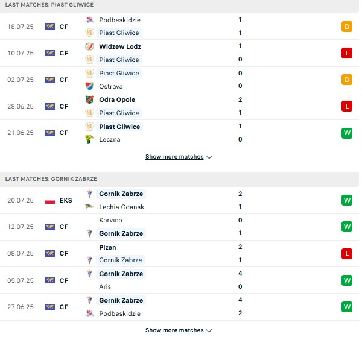
Task: Expand more Gornik Zabrze matches
Action: [179, 330]
